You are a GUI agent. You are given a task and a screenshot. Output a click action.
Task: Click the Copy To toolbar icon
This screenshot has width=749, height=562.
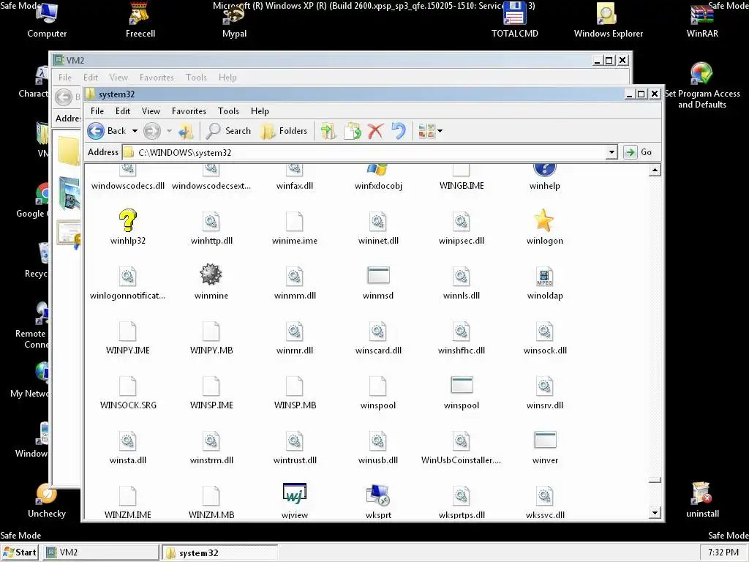353,131
